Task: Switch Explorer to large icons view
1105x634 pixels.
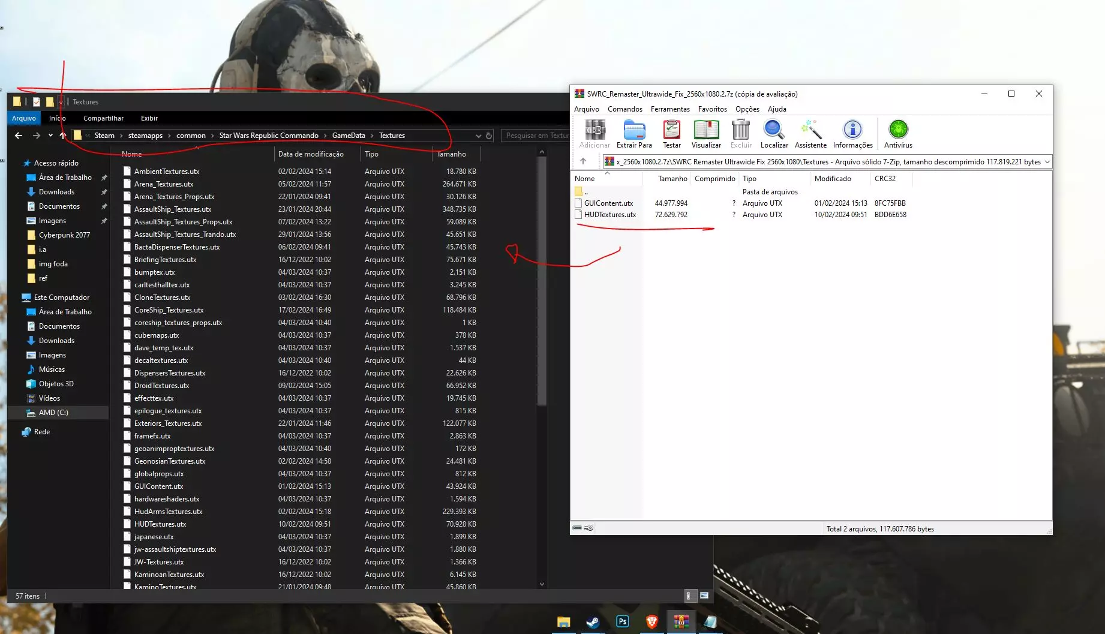Action: tap(704, 596)
